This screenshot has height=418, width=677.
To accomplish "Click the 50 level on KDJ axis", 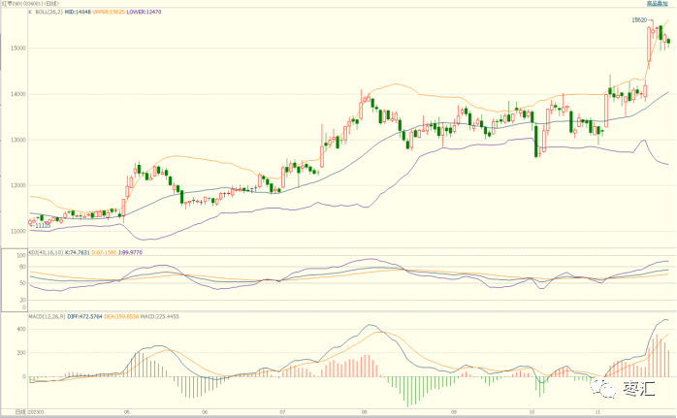I will [23, 283].
